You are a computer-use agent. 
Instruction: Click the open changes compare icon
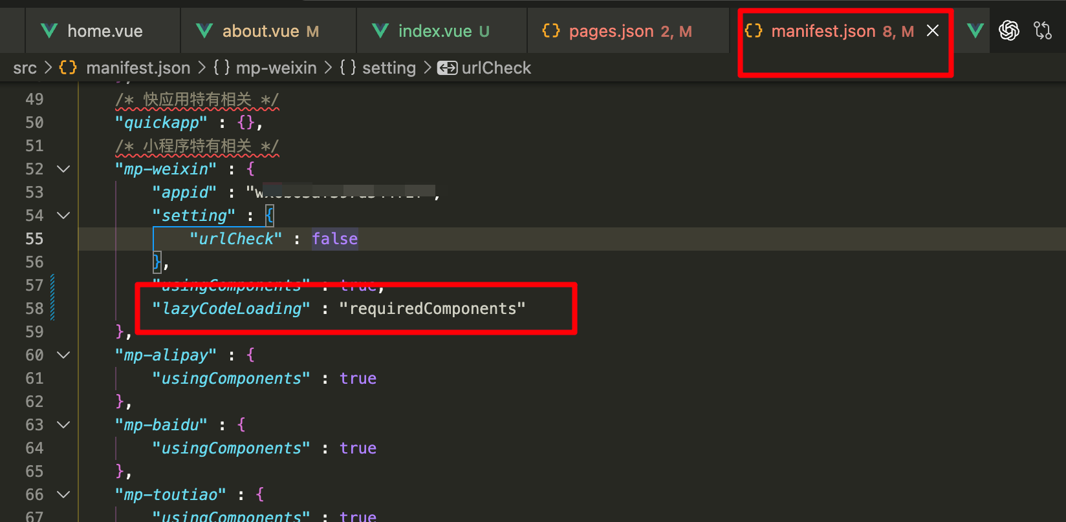pos(1042,30)
